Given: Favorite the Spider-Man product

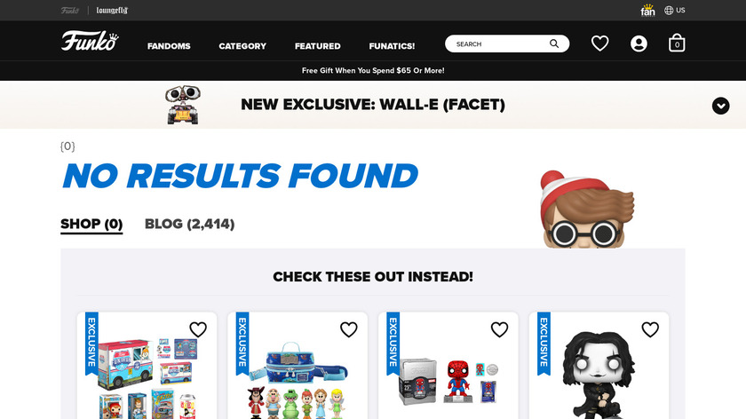Looking at the screenshot, I should [x=499, y=329].
